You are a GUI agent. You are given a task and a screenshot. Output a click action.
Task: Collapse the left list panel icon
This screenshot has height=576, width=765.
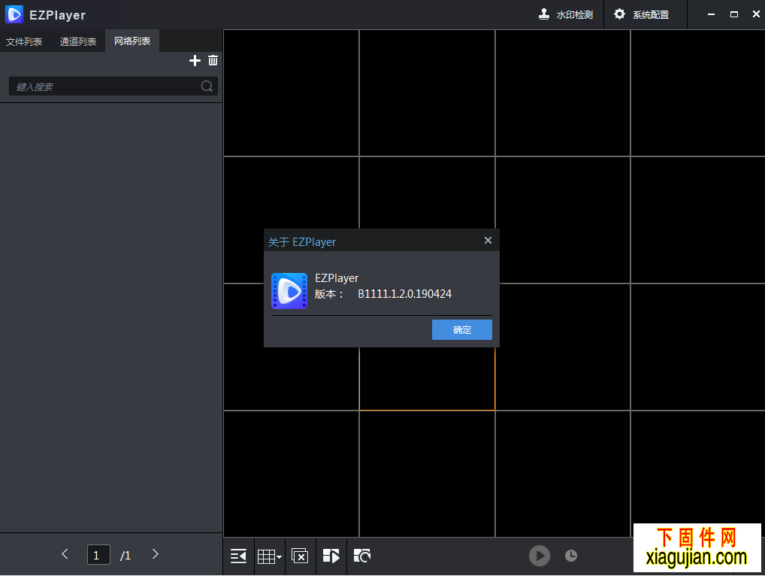(x=238, y=556)
